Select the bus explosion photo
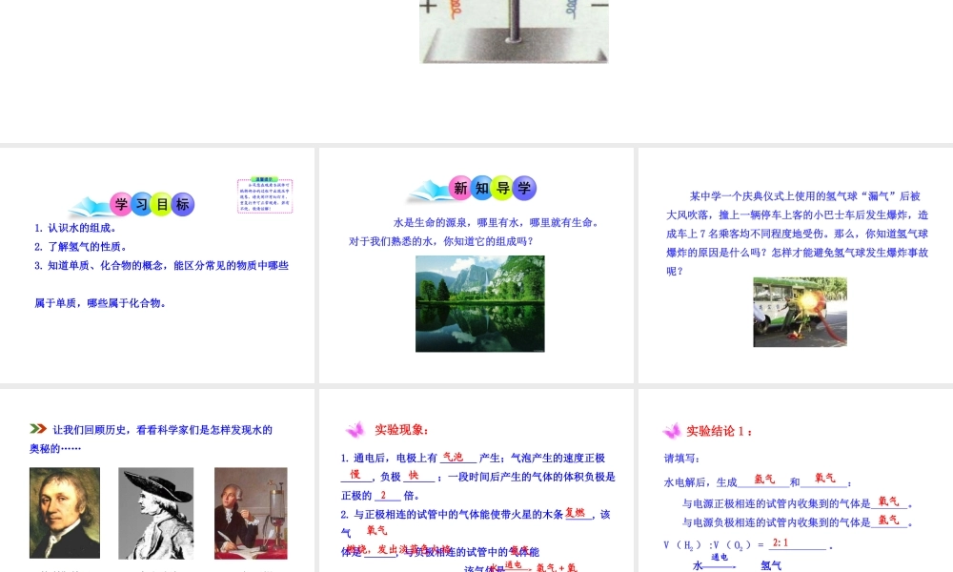 (800, 312)
